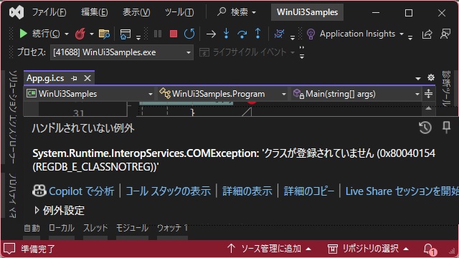Open the document tab list dropdown arrow

tap(418, 78)
